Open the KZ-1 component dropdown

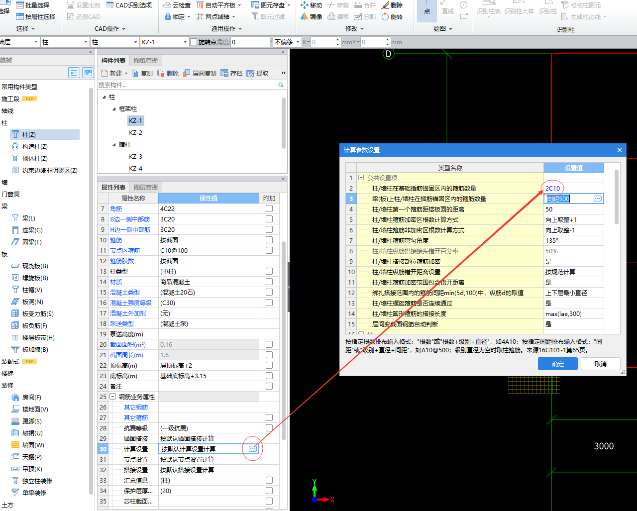point(185,42)
